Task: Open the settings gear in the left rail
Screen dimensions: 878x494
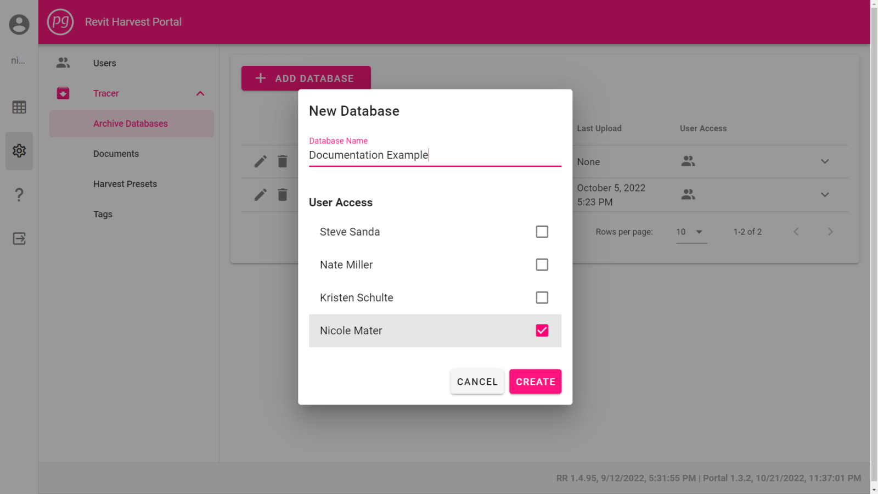Action: (x=19, y=151)
